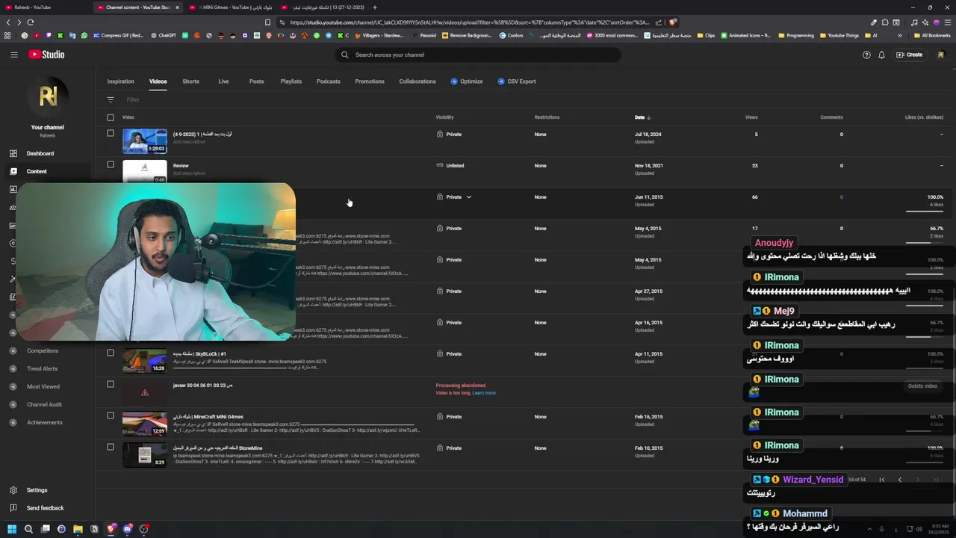Open Competitors in the sidebar

click(x=43, y=350)
